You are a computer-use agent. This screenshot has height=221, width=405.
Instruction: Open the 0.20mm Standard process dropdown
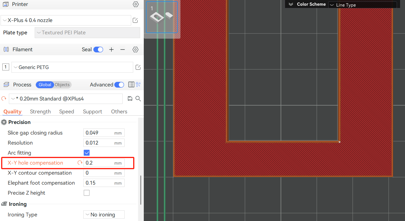(x=66, y=99)
